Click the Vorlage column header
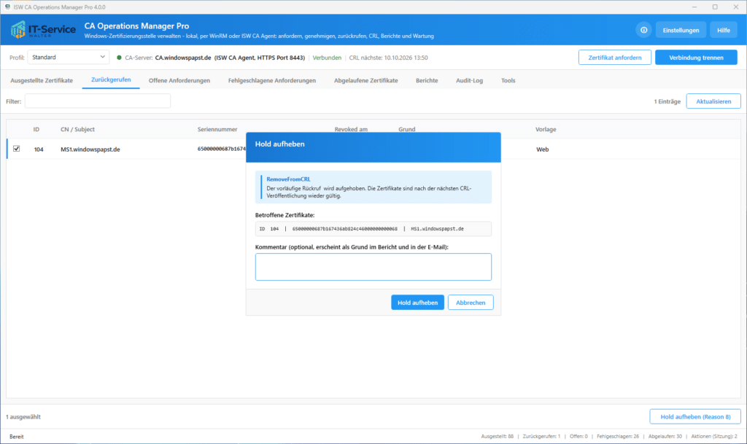 [546, 130]
